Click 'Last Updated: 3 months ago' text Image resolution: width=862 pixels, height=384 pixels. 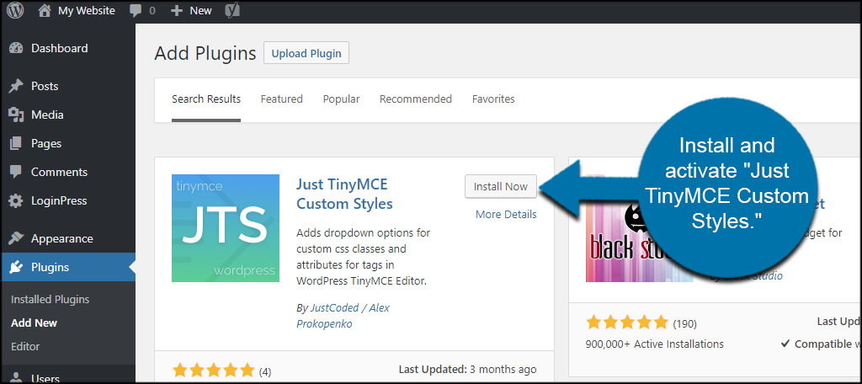pos(466,369)
